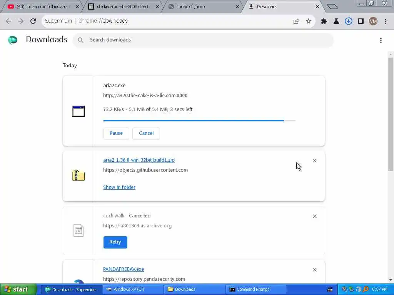The width and height of the screenshot is (394, 295).
Task: Click the taskbar keyboard icon
Action: tap(330, 290)
